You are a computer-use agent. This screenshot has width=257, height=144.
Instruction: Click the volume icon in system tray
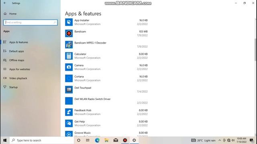click(x=233, y=140)
